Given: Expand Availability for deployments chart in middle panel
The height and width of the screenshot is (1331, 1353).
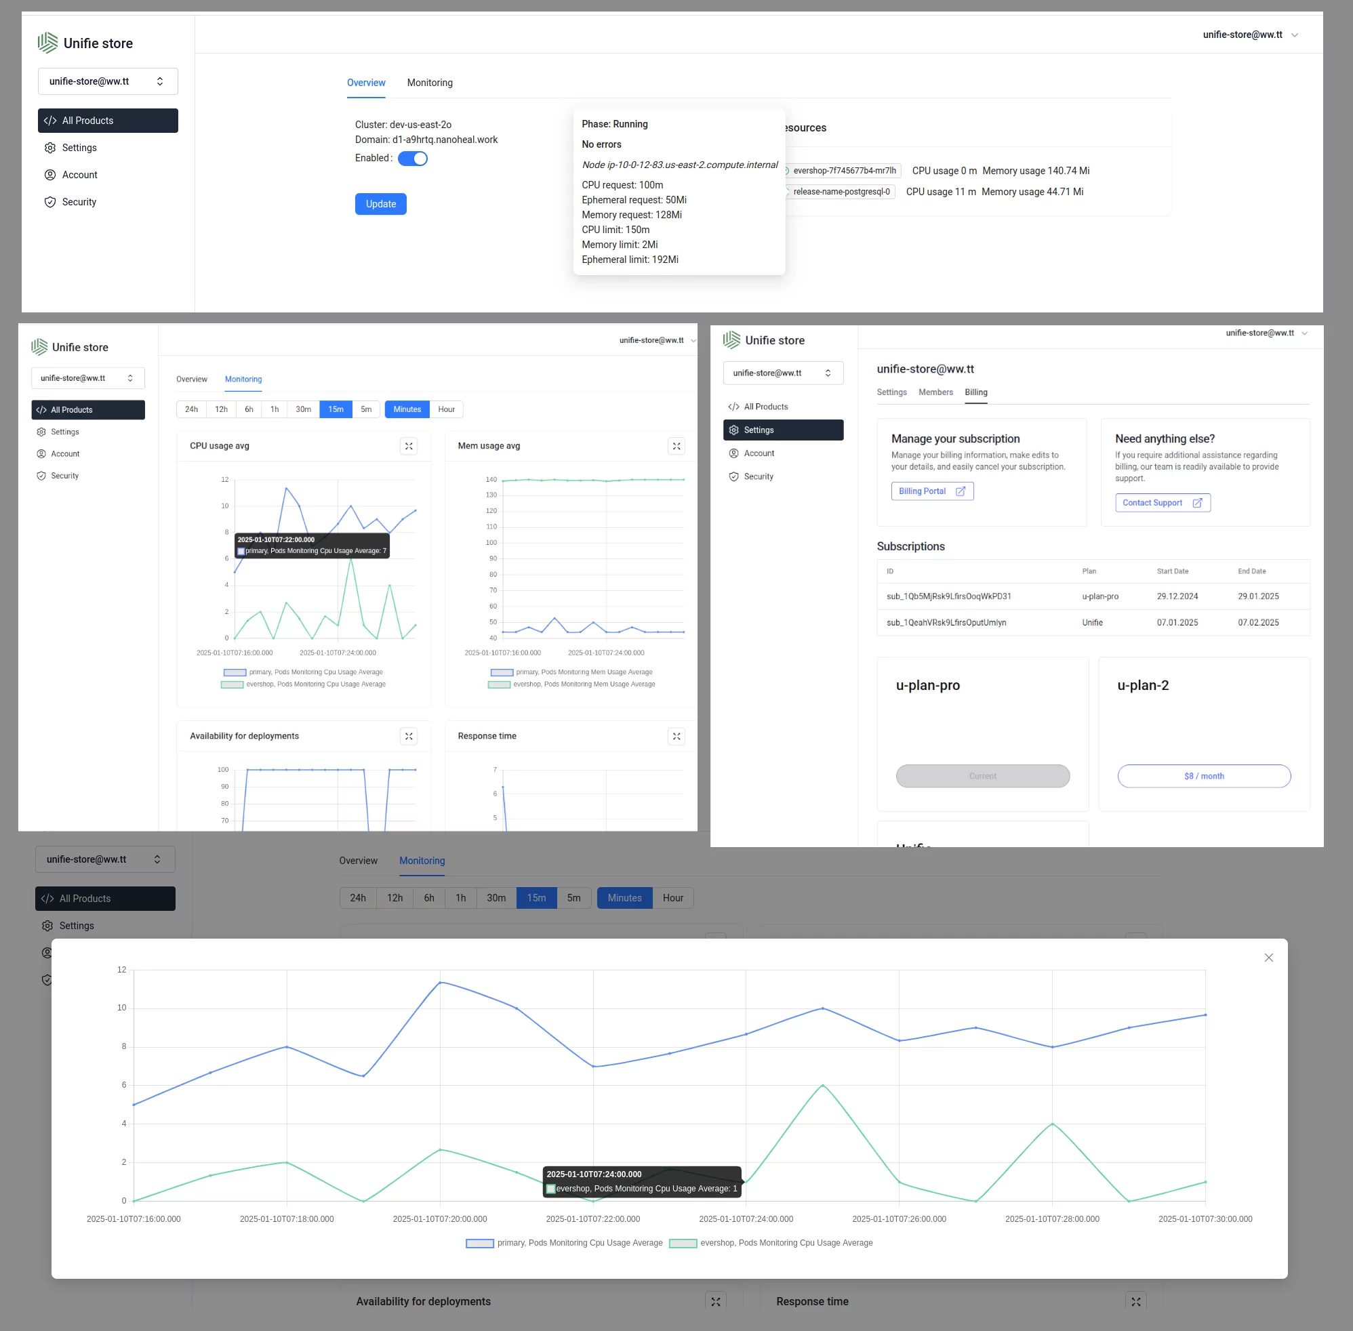Looking at the screenshot, I should coord(408,736).
